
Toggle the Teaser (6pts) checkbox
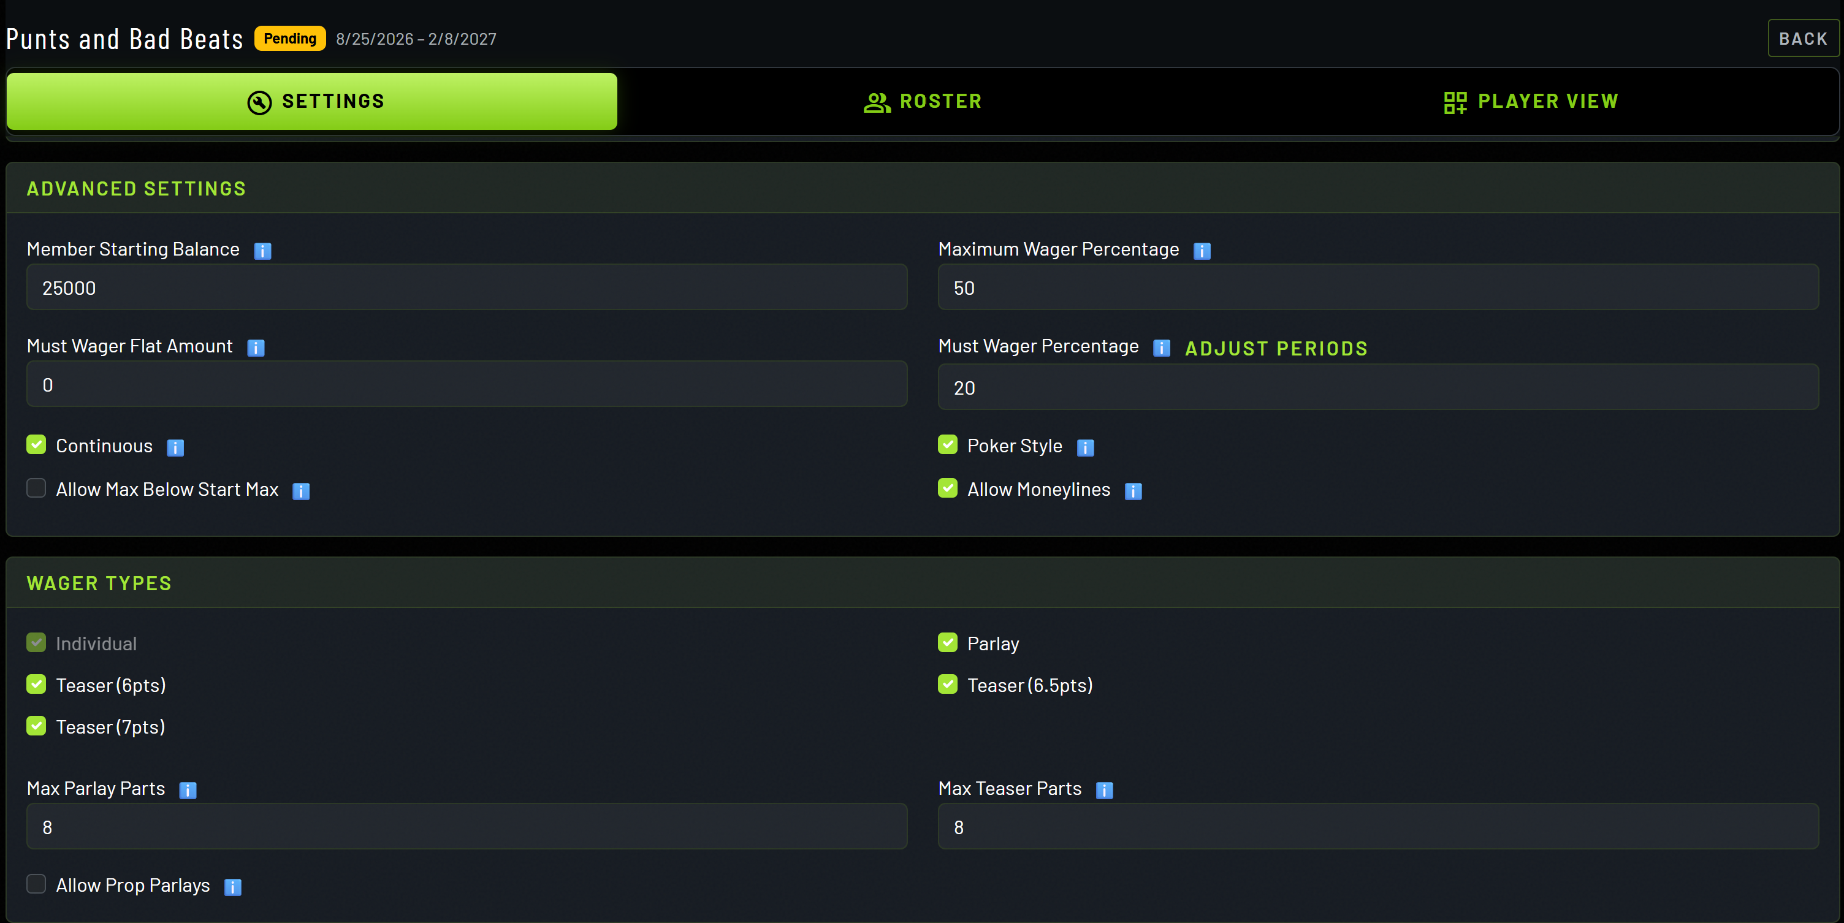coord(37,684)
